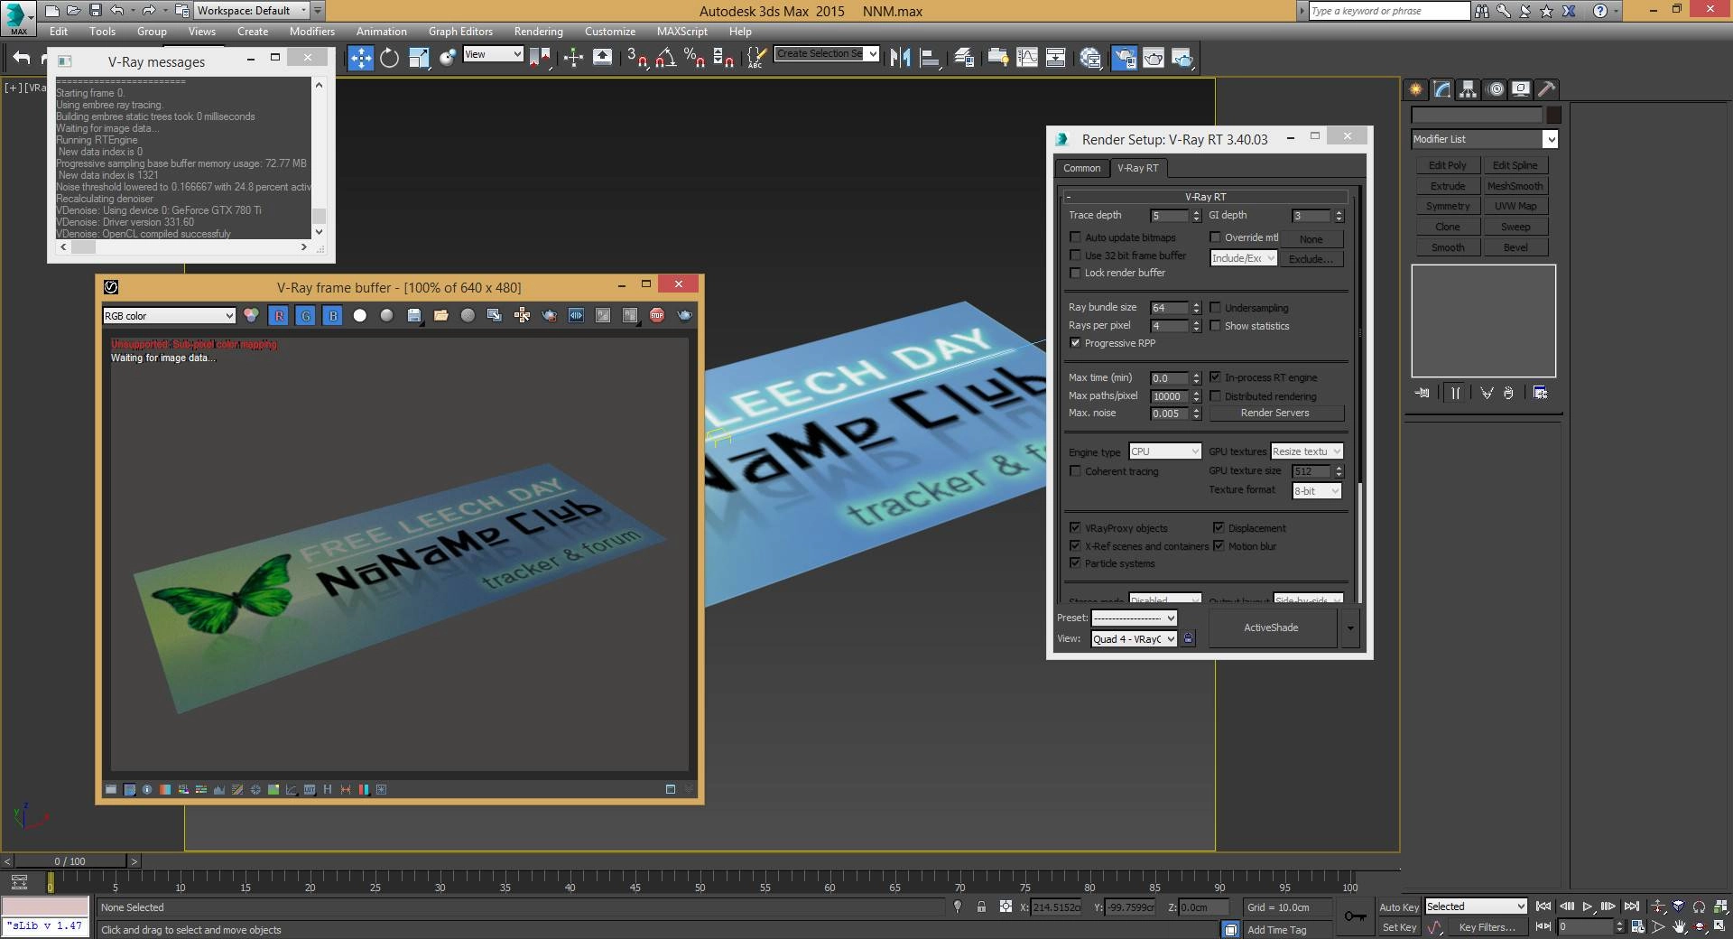
Task: Open the Hierarchy command panel tab
Action: pyautogui.click(x=1469, y=88)
